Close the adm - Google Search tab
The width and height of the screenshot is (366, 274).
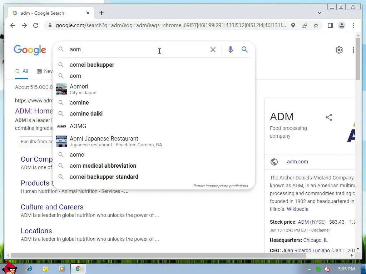click(x=88, y=13)
